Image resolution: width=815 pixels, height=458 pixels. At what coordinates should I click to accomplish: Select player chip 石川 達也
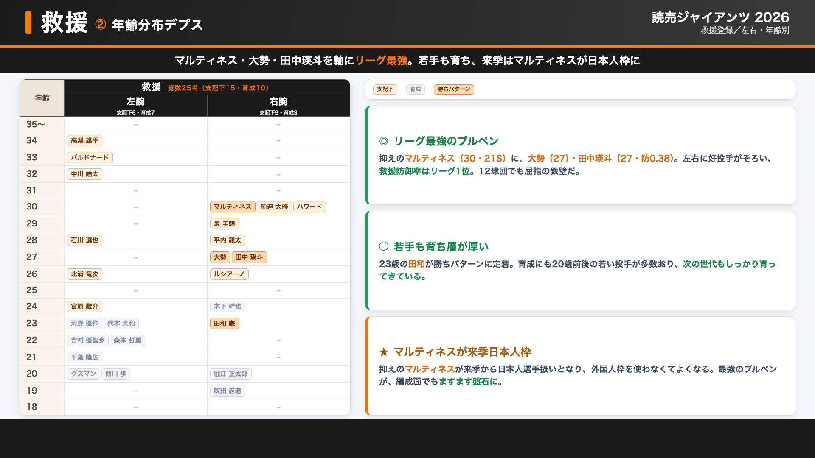(x=84, y=240)
